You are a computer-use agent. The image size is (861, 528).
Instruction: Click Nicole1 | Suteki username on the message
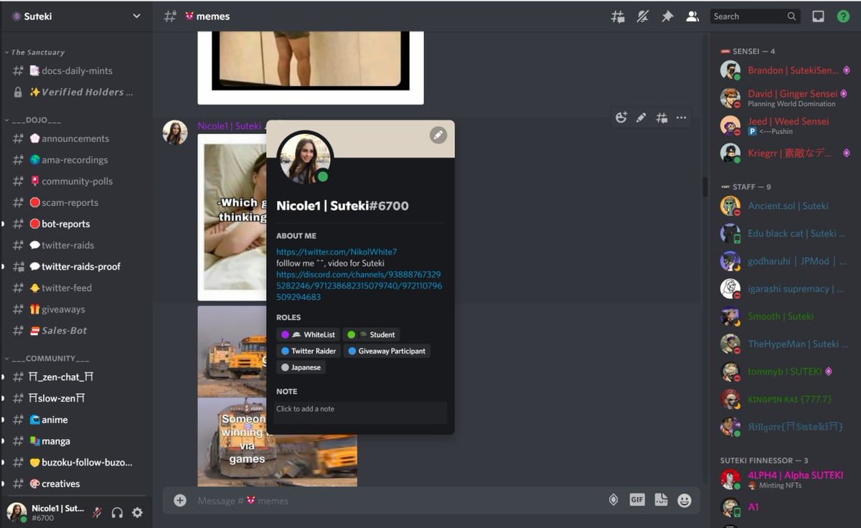click(230, 126)
